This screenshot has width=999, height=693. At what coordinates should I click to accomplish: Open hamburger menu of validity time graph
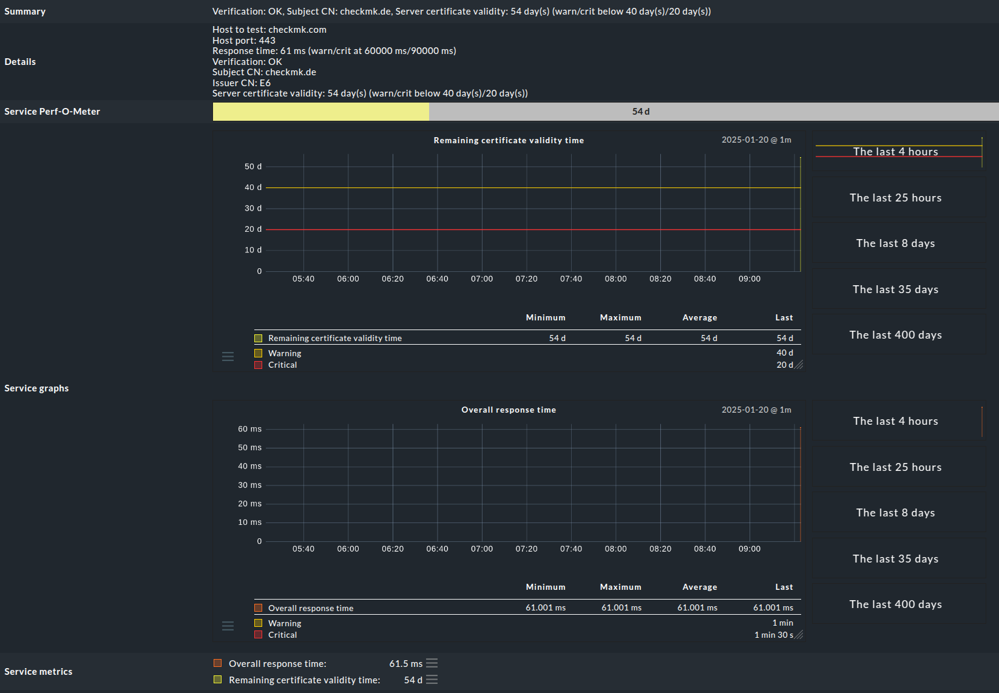pyautogui.click(x=228, y=357)
